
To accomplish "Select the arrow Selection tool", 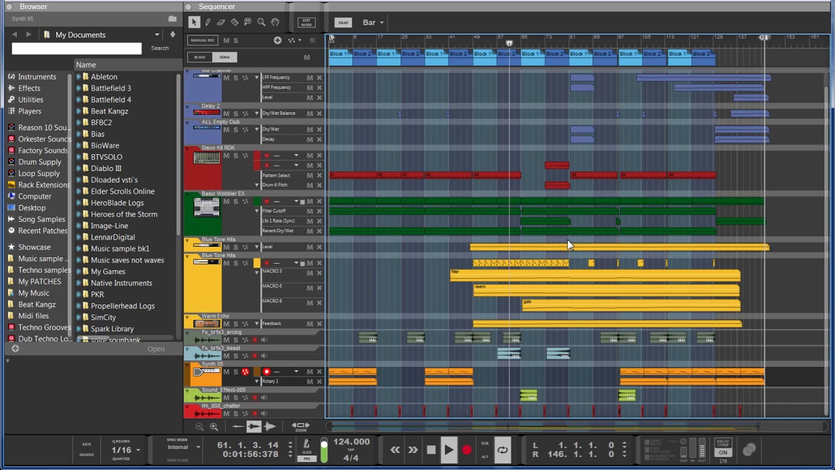I will click(194, 22).
